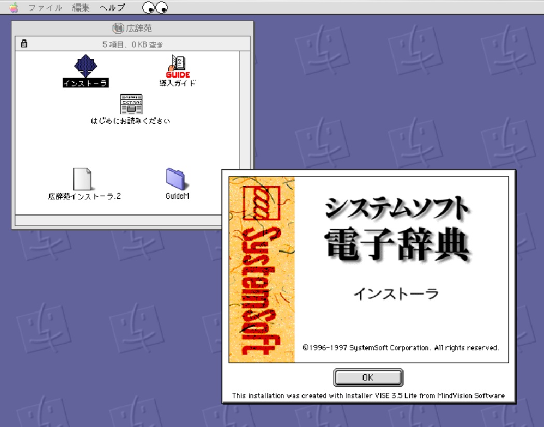Click the '5 項目、0 KB 空き' status text
This screenshot has height=427, width=544.
pos(133,45)
